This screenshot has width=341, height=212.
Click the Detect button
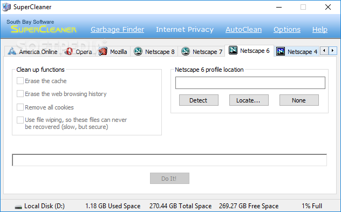199,100
